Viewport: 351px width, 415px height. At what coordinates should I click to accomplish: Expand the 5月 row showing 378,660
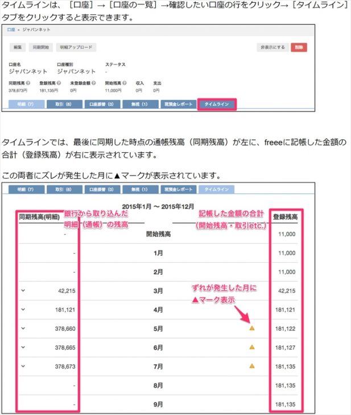click(x=23, y=328)
